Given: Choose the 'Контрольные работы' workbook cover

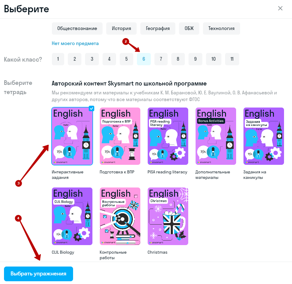Looking at the screenshot, I should (x=120, y=216).
